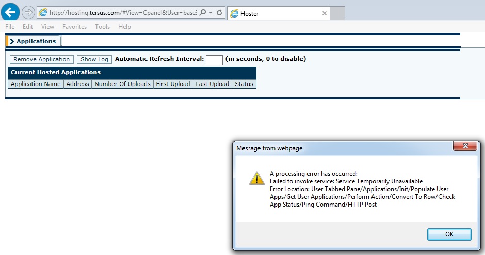Click the Application Name column header
Image resolution: width=485 pixels, height=255 pixels.
[x=36, y=84]
